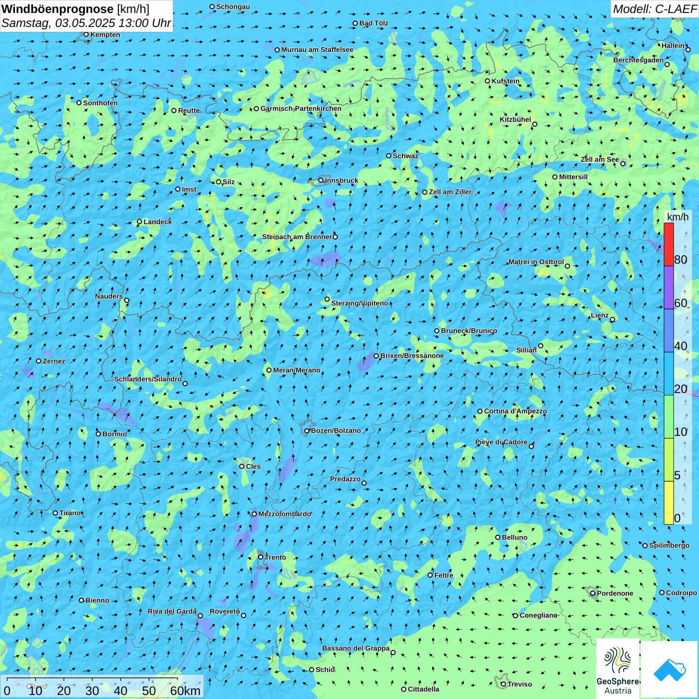The image size is (699, 699).
Task: Click the Cles city label
Action: pyautogui.click(x=253, y=466)
